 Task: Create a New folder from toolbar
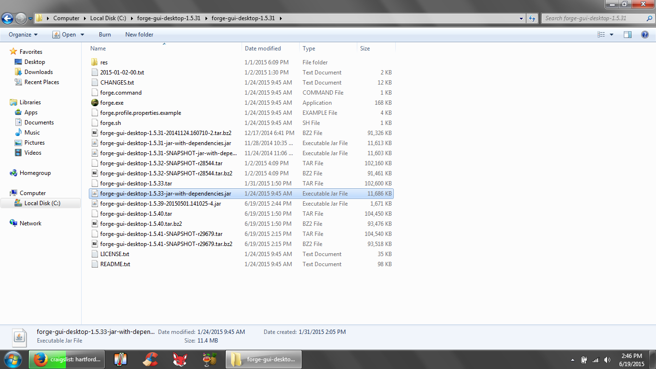139,35
